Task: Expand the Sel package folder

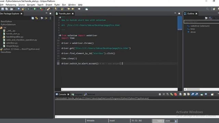Action: 3,28
